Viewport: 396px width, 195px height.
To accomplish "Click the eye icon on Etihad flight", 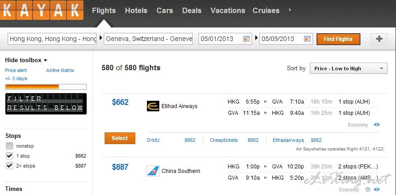I will pyautogui.click(x=377, y=125).
